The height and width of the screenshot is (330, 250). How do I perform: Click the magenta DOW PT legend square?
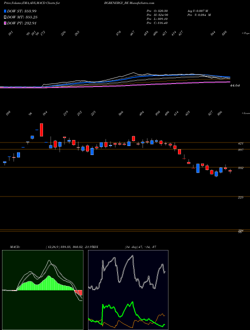(x=5, y=23)
